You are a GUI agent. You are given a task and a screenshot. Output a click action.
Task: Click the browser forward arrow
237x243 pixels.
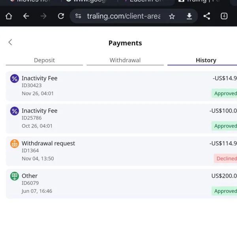(x=43, y=16)
